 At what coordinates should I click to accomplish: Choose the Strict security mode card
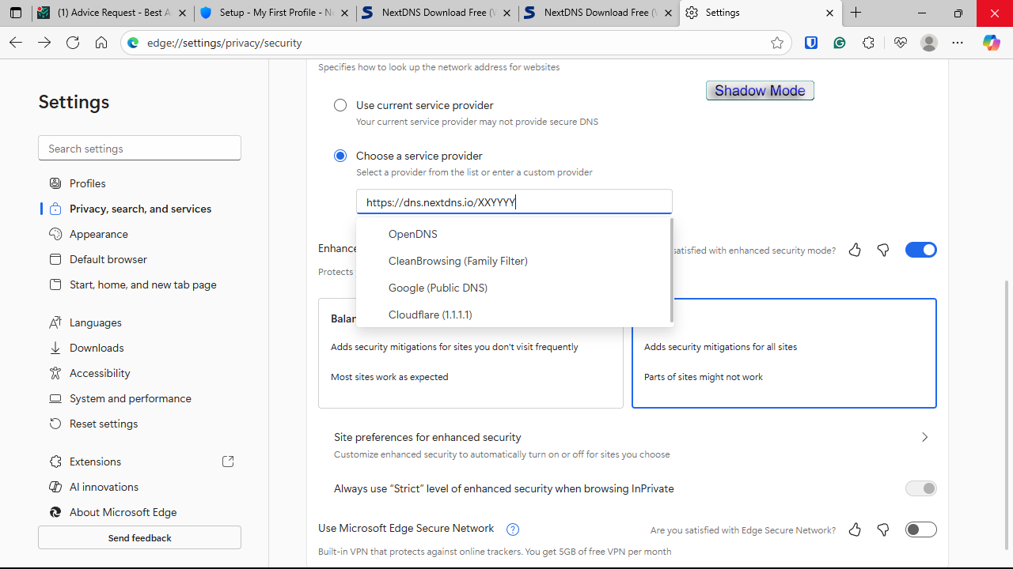(784, 352)
